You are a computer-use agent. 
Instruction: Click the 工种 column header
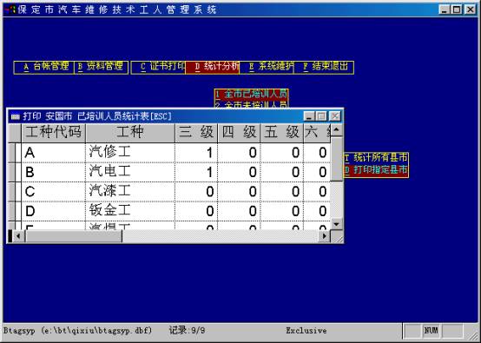(x=130, y=133)
